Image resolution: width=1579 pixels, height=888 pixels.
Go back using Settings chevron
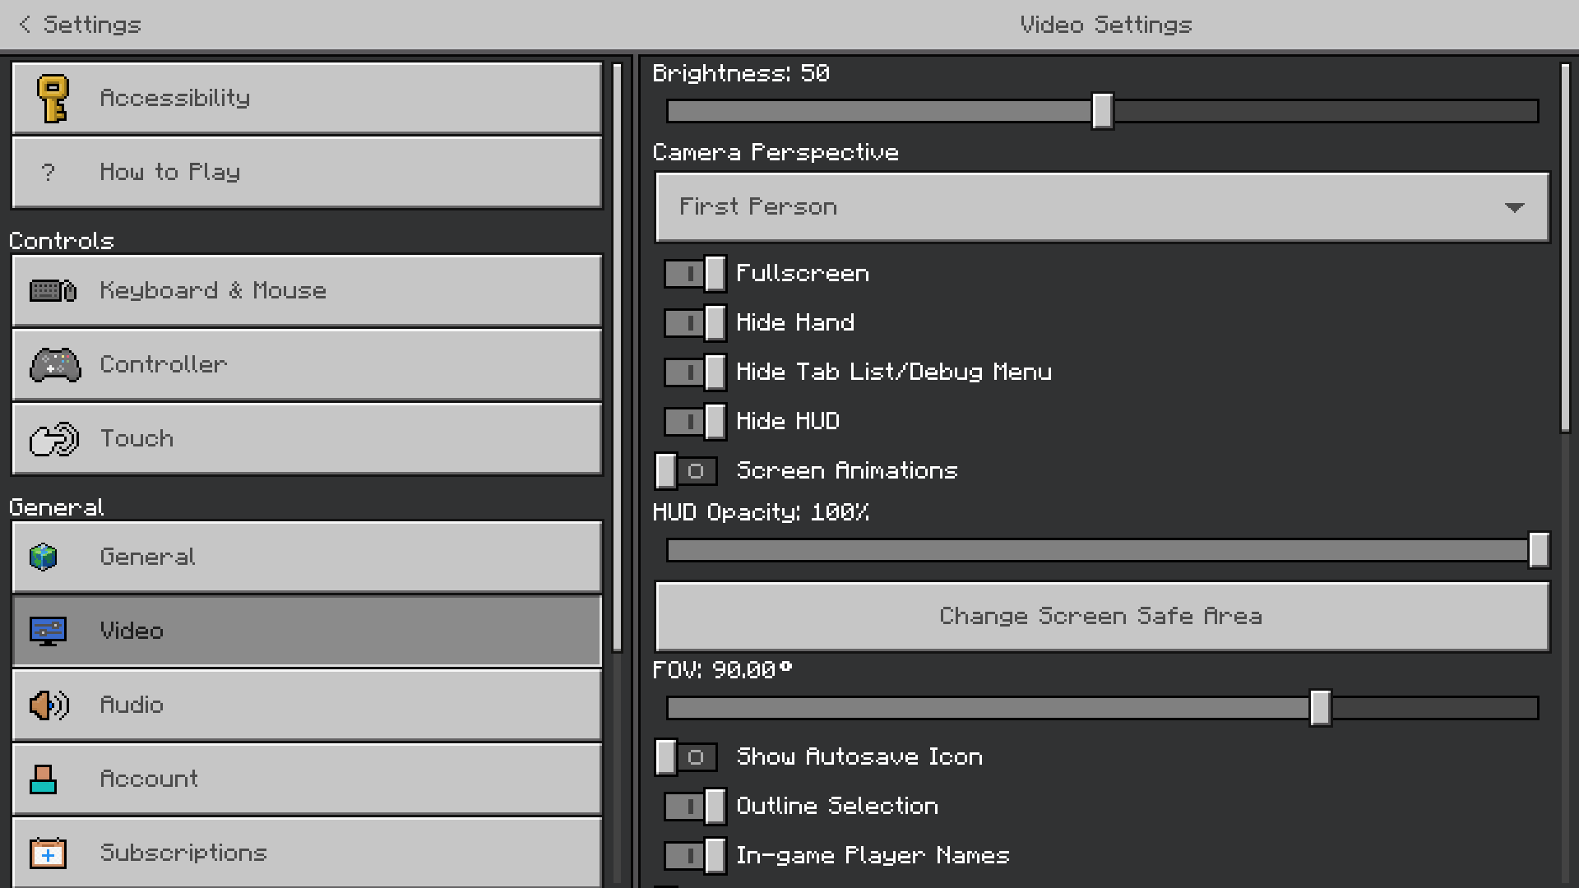(26, 25)
